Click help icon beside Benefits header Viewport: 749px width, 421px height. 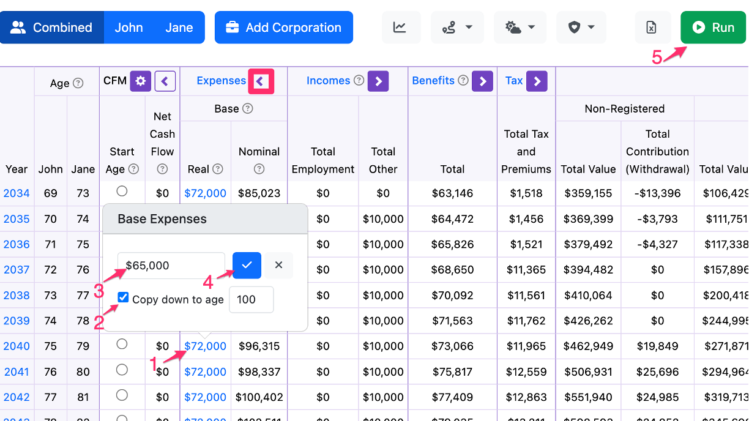coord(463,80)
